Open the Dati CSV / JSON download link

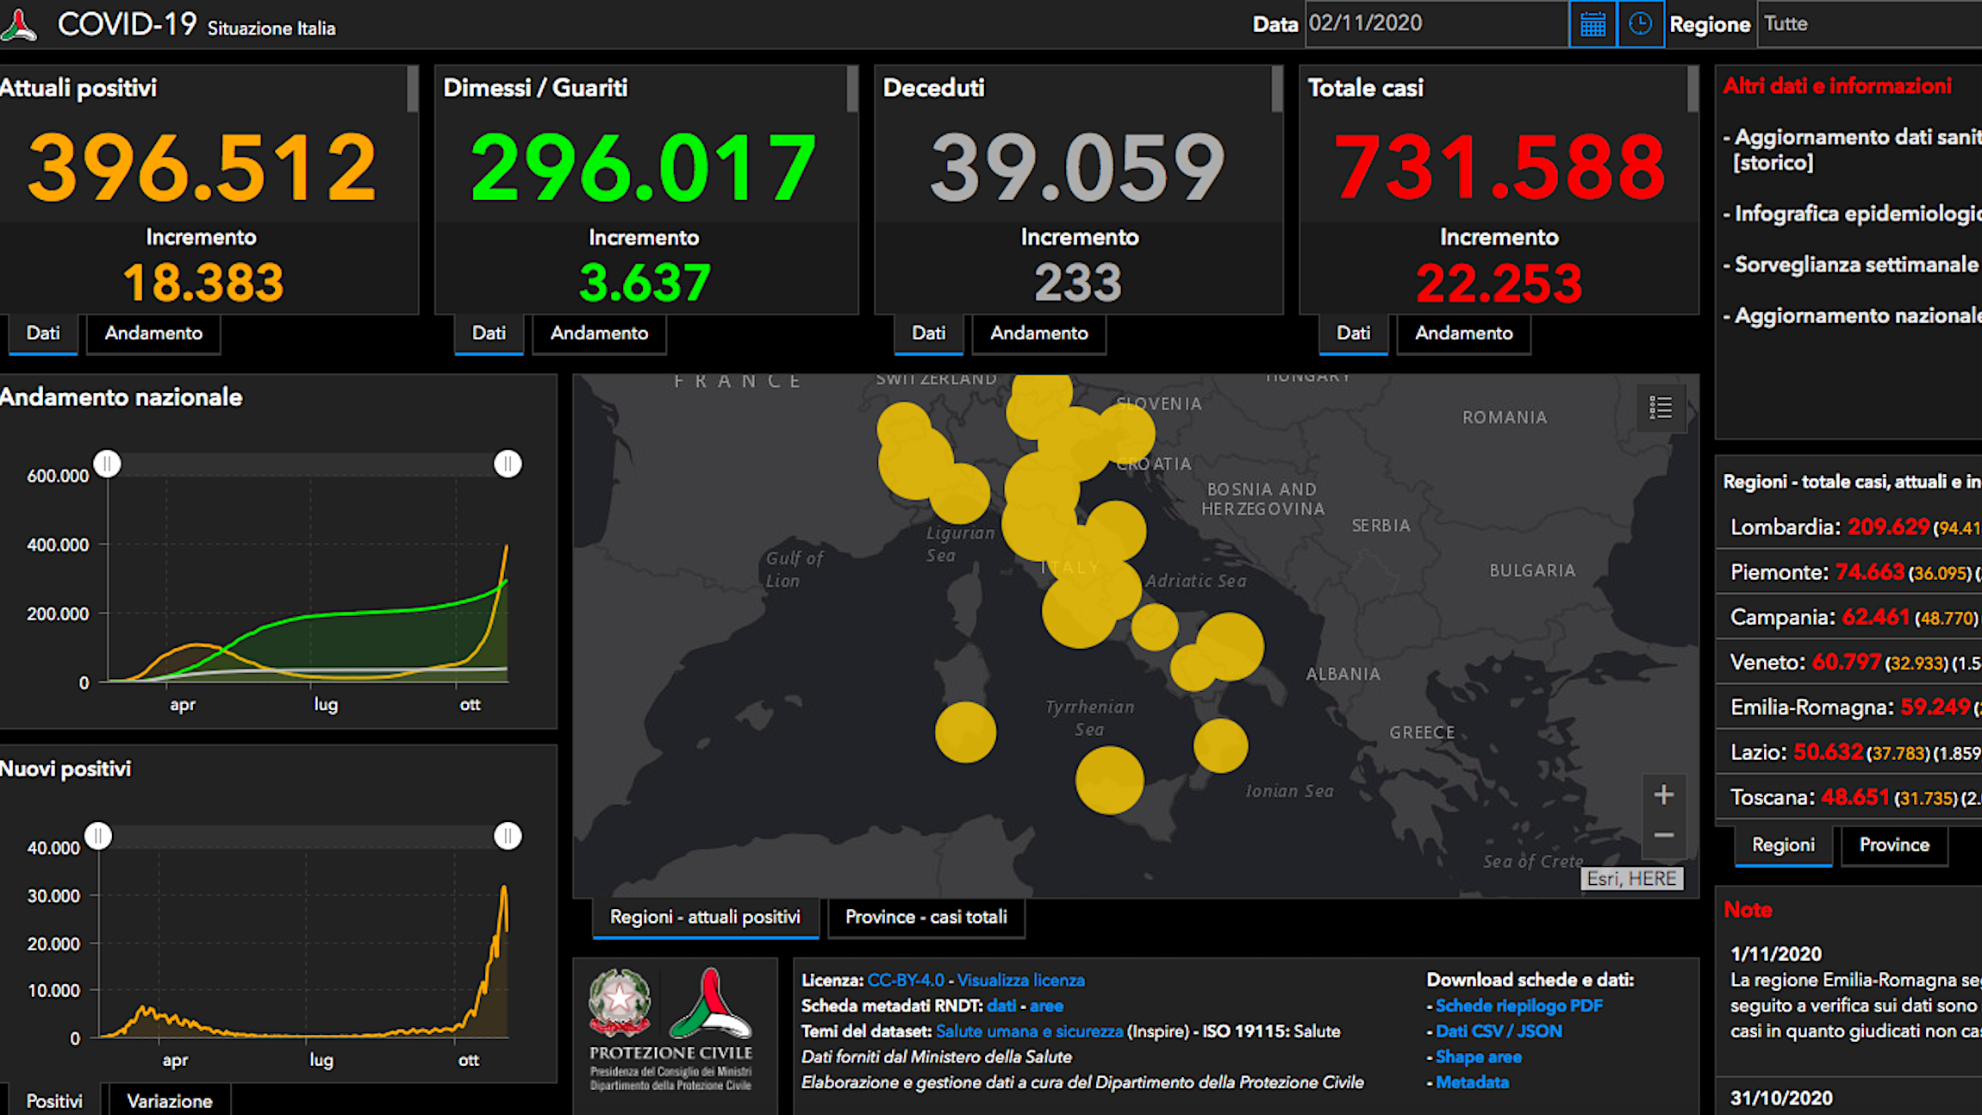(x=1499, y=1031)
